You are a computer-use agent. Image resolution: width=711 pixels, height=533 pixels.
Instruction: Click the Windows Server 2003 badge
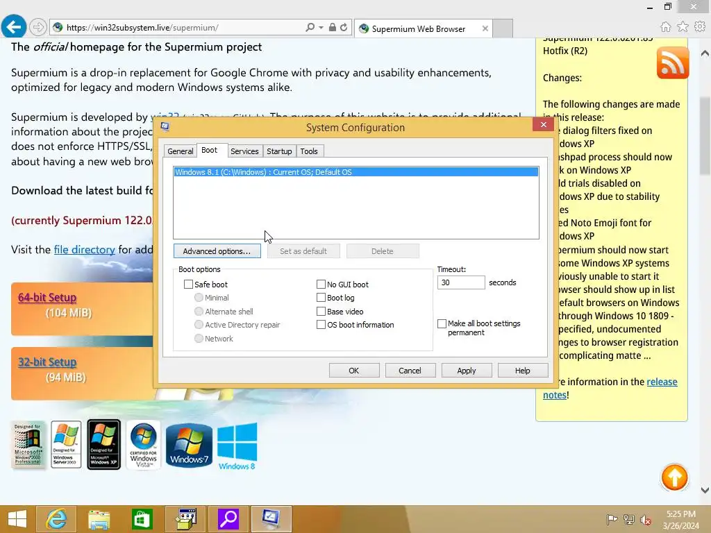point(66,445)
